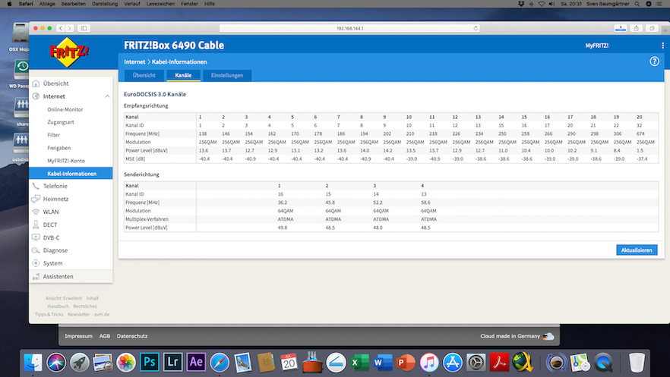The image size is (670, 377).
Task: Click the WLAN wifi icon in sidebar
Action: tap(36, 212)
